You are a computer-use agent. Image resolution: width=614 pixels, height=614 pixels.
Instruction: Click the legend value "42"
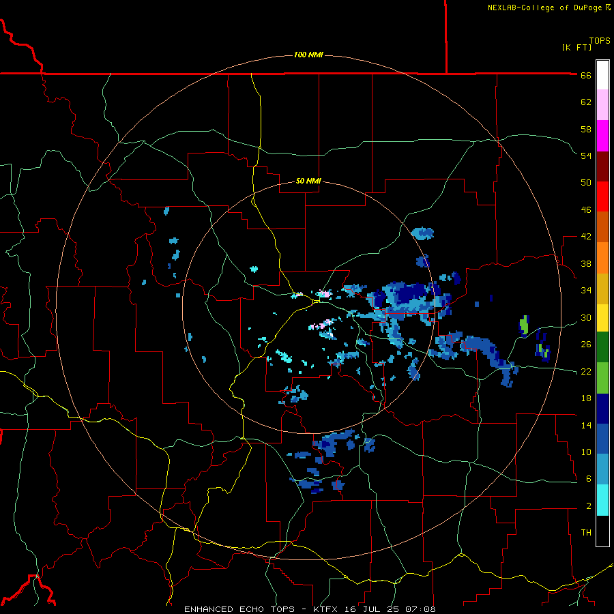586,237
